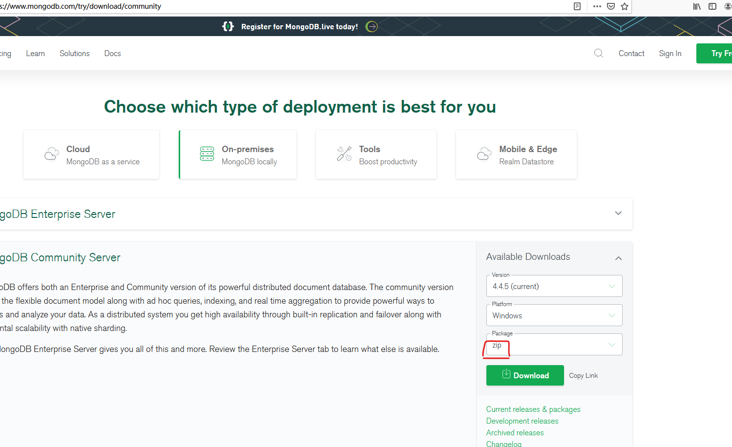732x447 pixels.
Task: Click the curly braces MongoDB.live icon
Action: point(228,26)
